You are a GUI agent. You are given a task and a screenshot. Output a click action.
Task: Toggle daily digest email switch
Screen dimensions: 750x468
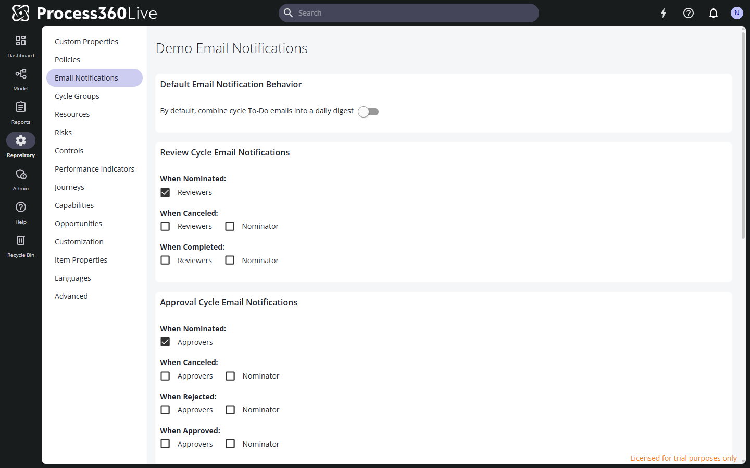click(x=368, y=112)
